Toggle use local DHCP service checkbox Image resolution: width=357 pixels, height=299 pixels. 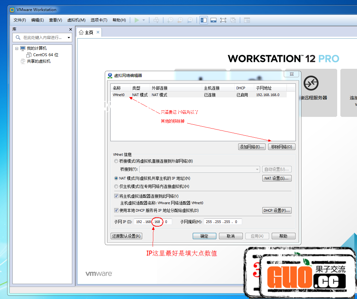point(116,210)
